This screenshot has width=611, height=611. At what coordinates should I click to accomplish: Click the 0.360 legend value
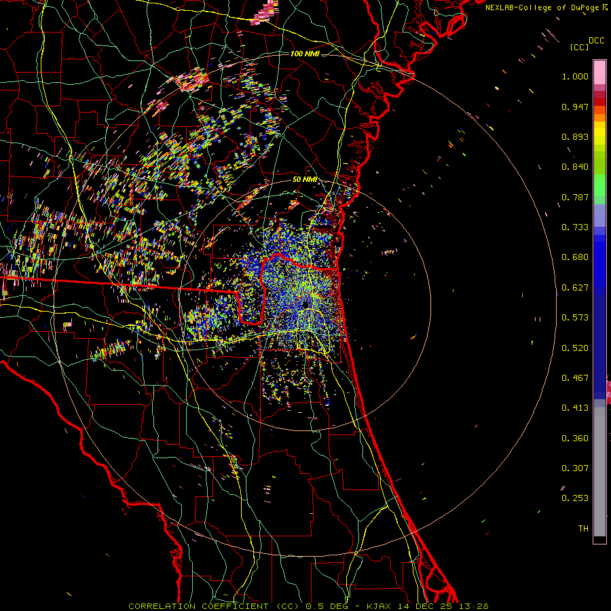575,439
